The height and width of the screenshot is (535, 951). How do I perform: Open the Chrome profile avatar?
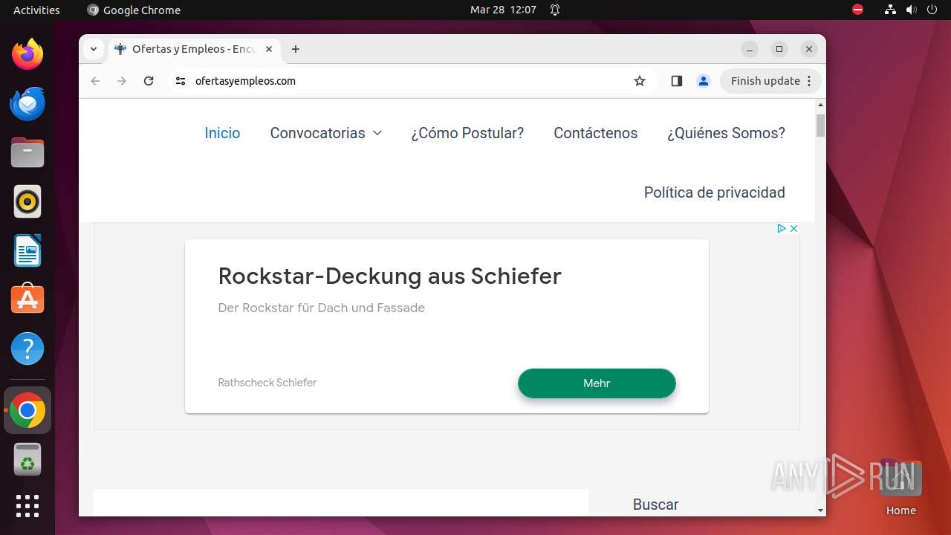point(704,81)
